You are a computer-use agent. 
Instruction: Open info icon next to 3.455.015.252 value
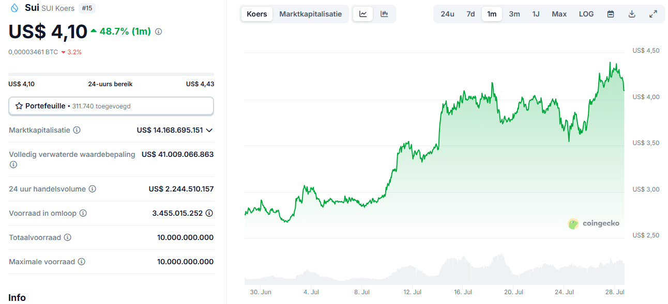click(x=209, y=213)
